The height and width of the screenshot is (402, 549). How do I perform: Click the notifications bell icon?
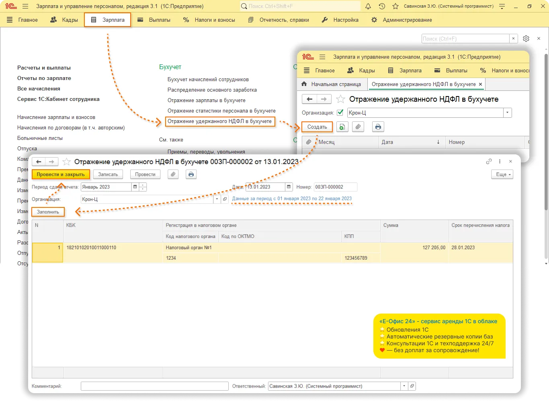pyautogui.click(x=368, y=6)
